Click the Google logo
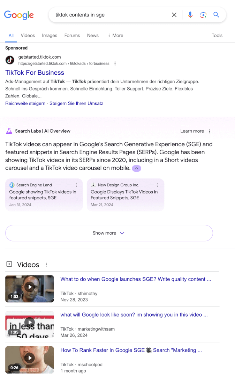The image size is (235, 377). click(19, 15)
